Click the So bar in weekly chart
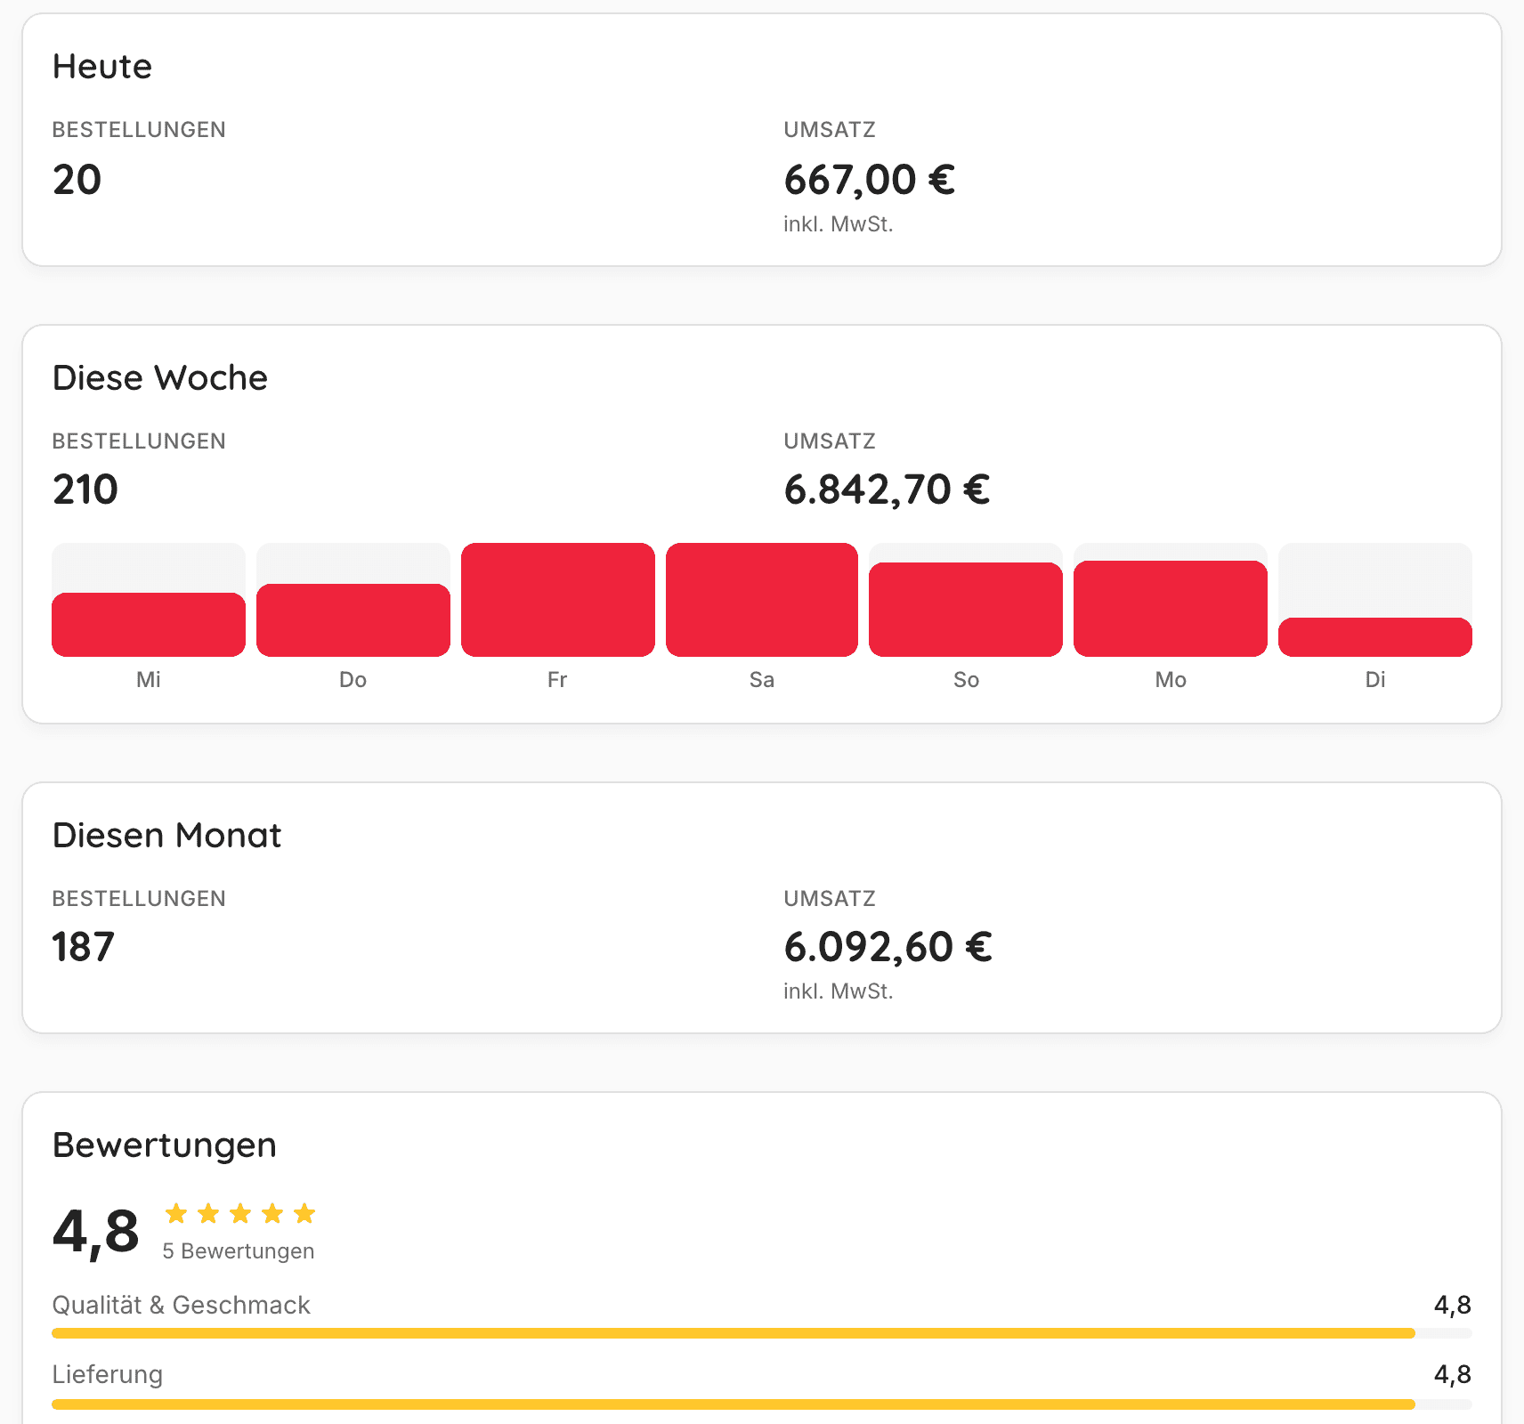1524x1424 pixels. pos(966,610)
